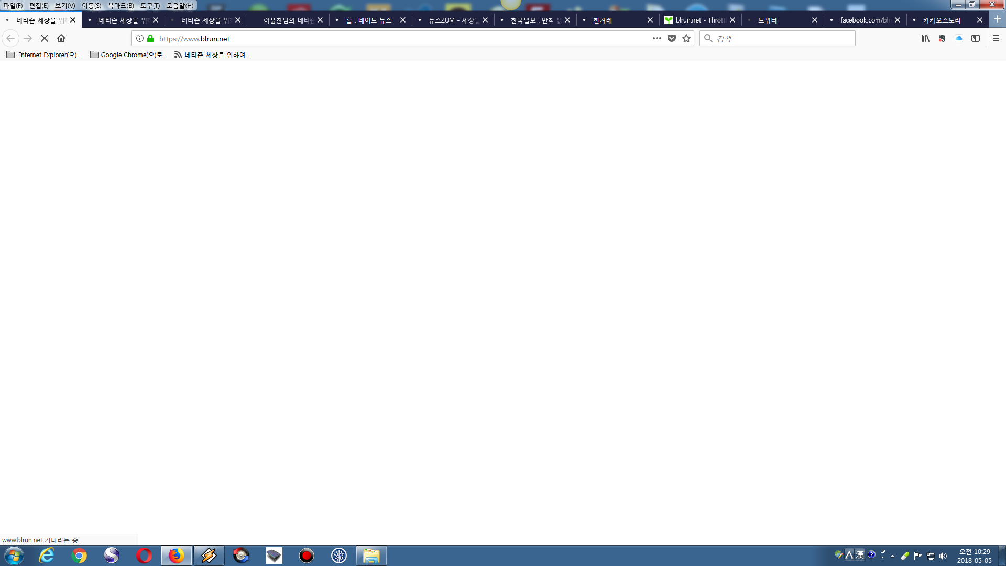Stop loading the blrun.net page
Screen dimensions: 1006x566
(45, 38)
